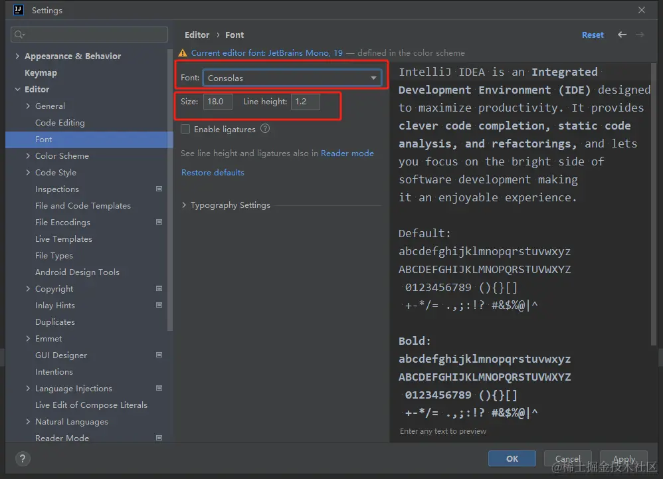This screenshot has width=663, height=479.
Task: Collapse the Editor tree section
Action: click(x=17, y=89)
